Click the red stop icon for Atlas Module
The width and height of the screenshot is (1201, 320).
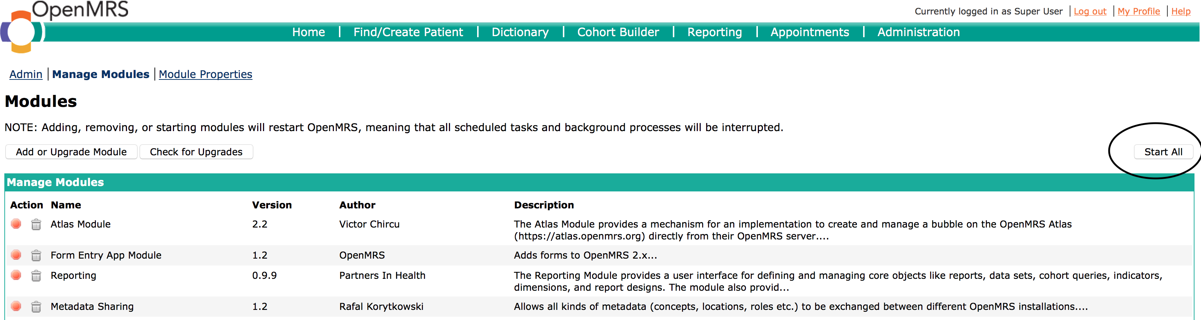click(x=16, y=224)
